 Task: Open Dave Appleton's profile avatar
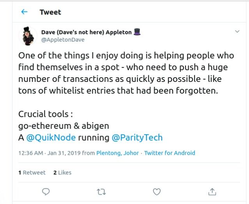[28, 36]
